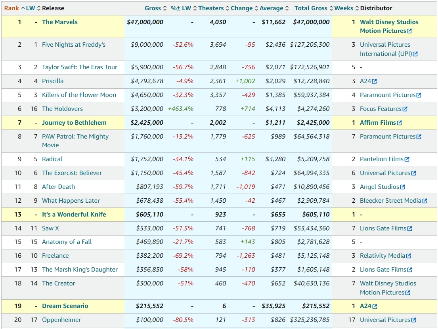This screenshot has height=329, width=438.
Task: Click external link icon after Universal Pictures International (UPI)
Action: 415,54
